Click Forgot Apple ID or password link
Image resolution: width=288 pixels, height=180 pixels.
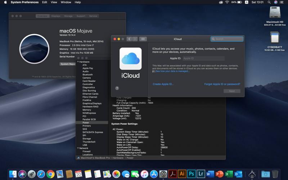click(x=222, y=84)
